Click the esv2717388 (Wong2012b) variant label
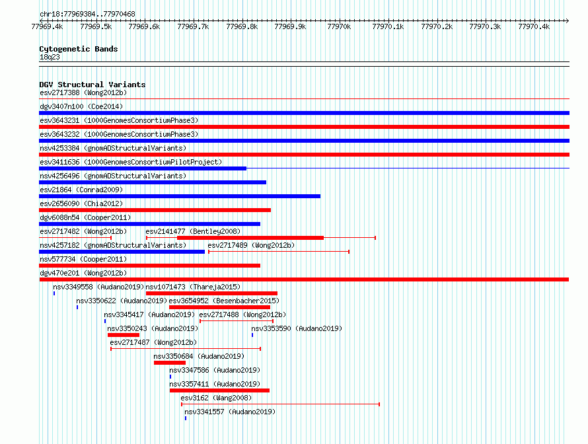The height and width of the screenshot is (444, 588). point(83,92)
